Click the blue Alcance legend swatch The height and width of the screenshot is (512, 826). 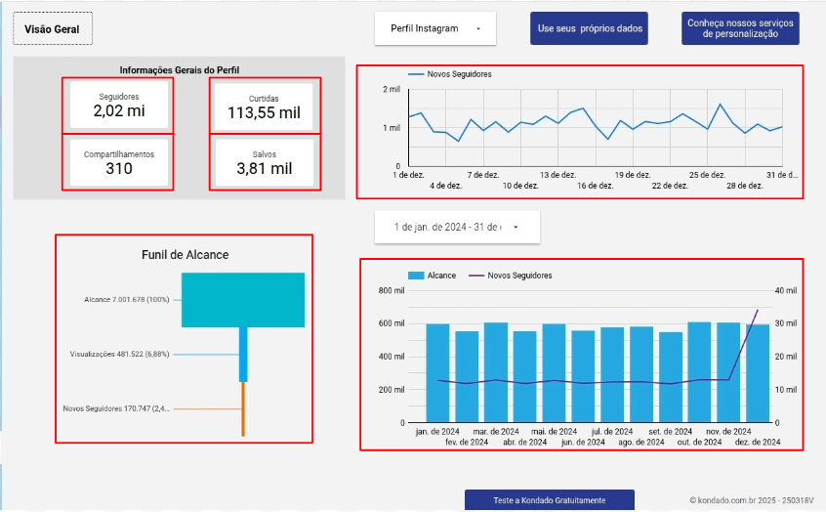tap(415, 276)
